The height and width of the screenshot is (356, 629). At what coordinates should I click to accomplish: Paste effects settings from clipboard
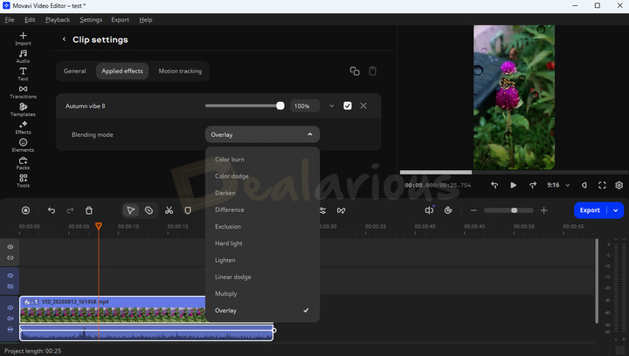(x=373, y=71)
